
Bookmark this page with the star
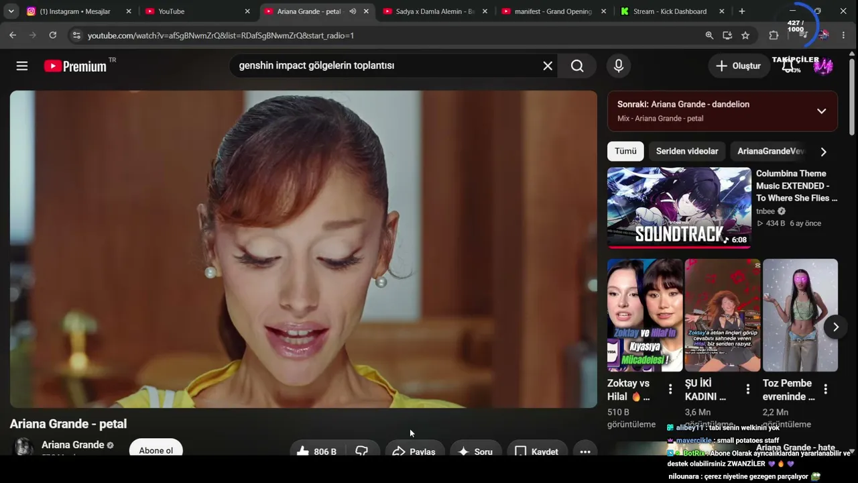[745, 35]
